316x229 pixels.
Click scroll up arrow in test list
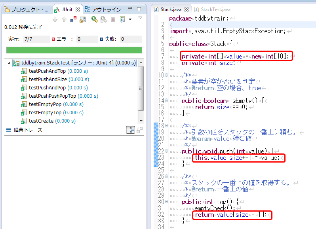pyautogui.click(x=141, y=62)
